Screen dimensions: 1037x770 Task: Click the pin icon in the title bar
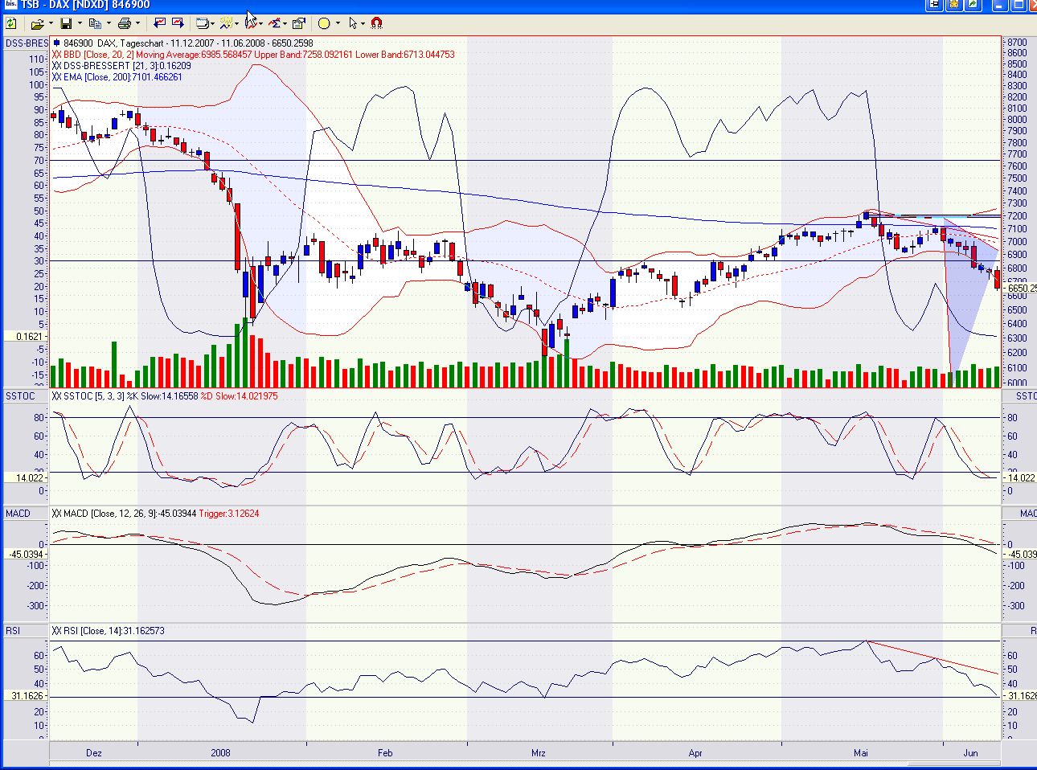click(x=934, y=5)
